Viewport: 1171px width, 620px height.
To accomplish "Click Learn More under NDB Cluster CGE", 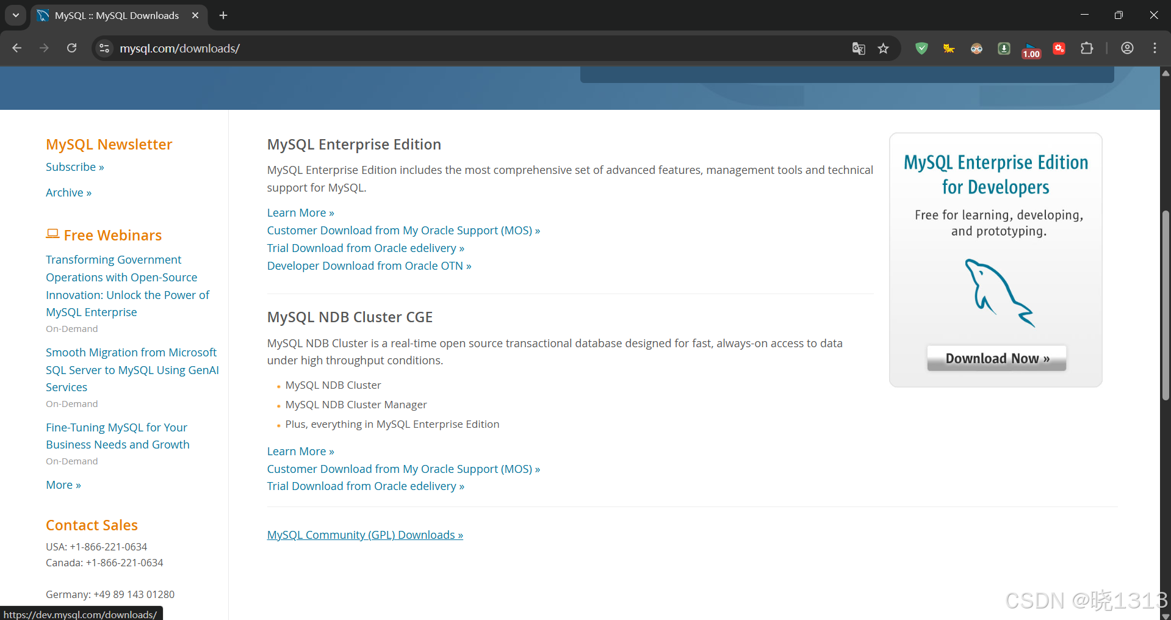I will [x=301, y=452].
